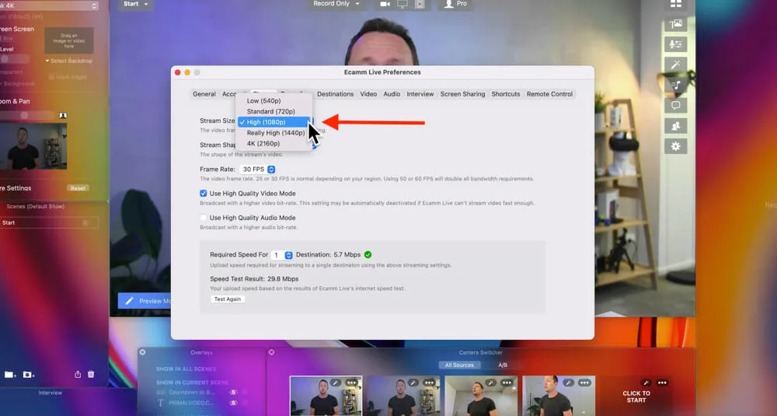The width and height of the screenshot is (777, 416).
Task: Open the Comments speech bubble icon
Action: click(x=675, y=106)
